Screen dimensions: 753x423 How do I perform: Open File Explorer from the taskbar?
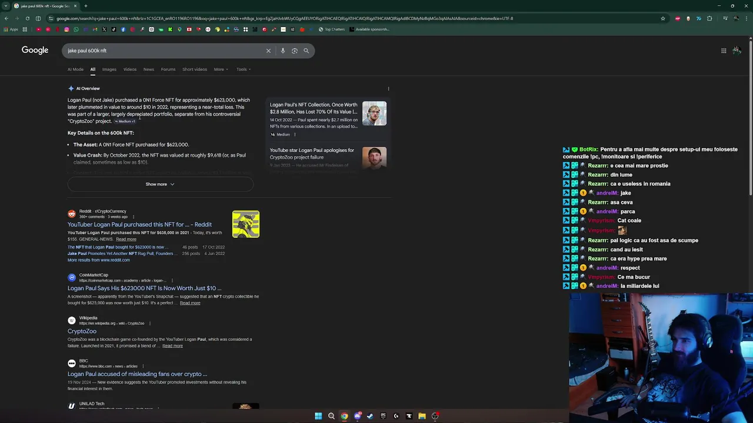422,416
